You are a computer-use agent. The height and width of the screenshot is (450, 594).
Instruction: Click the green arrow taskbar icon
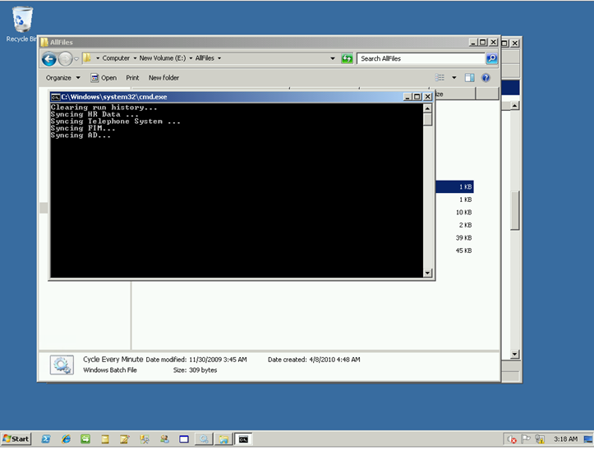pos(85,439)
